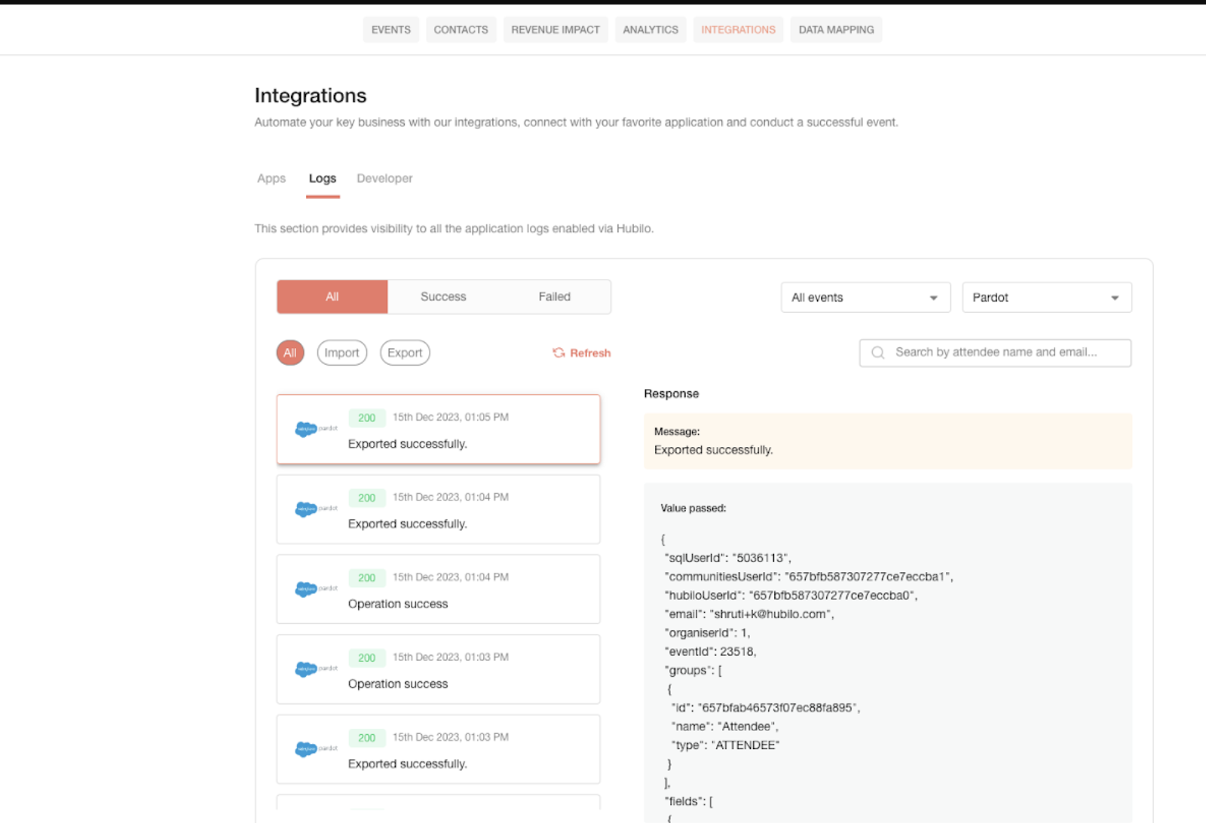Select the Logs sub-tab
Viewport: 1206px width, 823px height.
[323, 179]
